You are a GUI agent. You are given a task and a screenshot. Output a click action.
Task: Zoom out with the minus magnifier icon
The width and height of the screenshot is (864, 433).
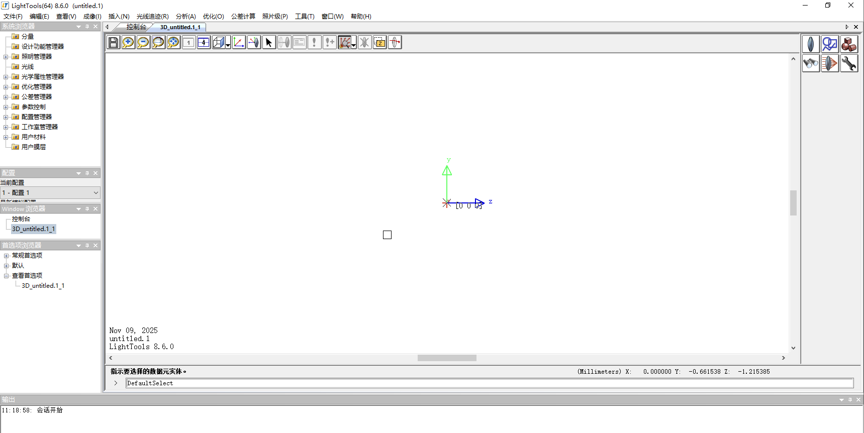coord(143,43)
